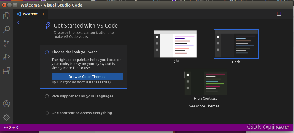
Task: Open the Manage gear icon
Action: [7, 118]
